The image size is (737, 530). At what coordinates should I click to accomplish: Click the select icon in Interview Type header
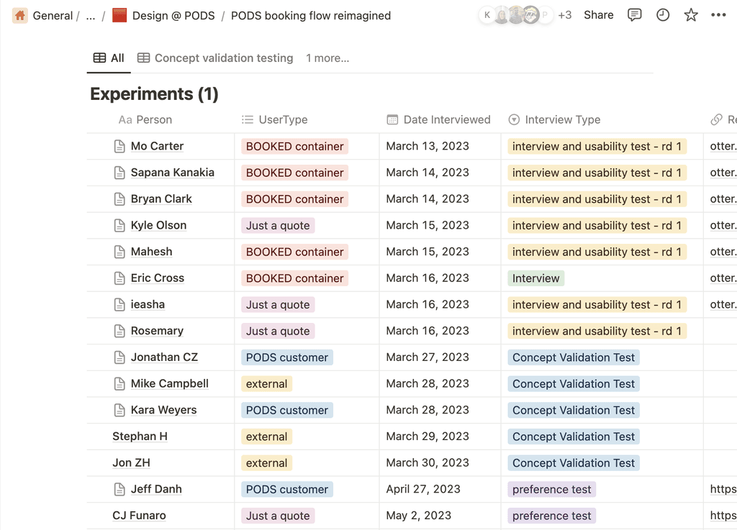coord(514,119)
